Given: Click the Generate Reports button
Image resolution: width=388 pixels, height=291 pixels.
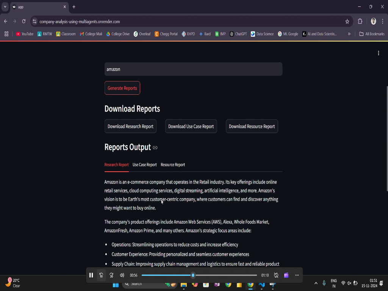Looking at the screenshot, I should pos(122,88).
